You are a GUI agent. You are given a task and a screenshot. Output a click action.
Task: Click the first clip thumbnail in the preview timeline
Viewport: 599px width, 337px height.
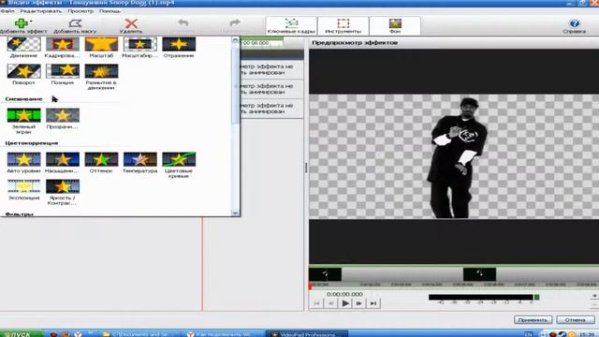pyautogui.click(x=326, y=274)
